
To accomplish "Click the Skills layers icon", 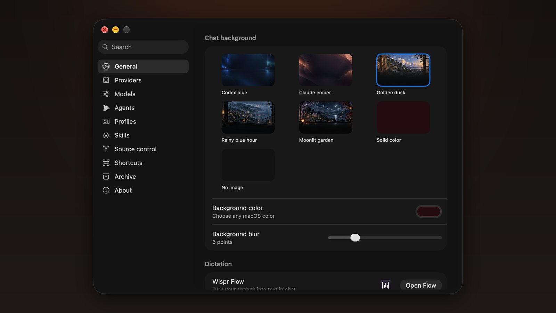I will pos(106,135).
